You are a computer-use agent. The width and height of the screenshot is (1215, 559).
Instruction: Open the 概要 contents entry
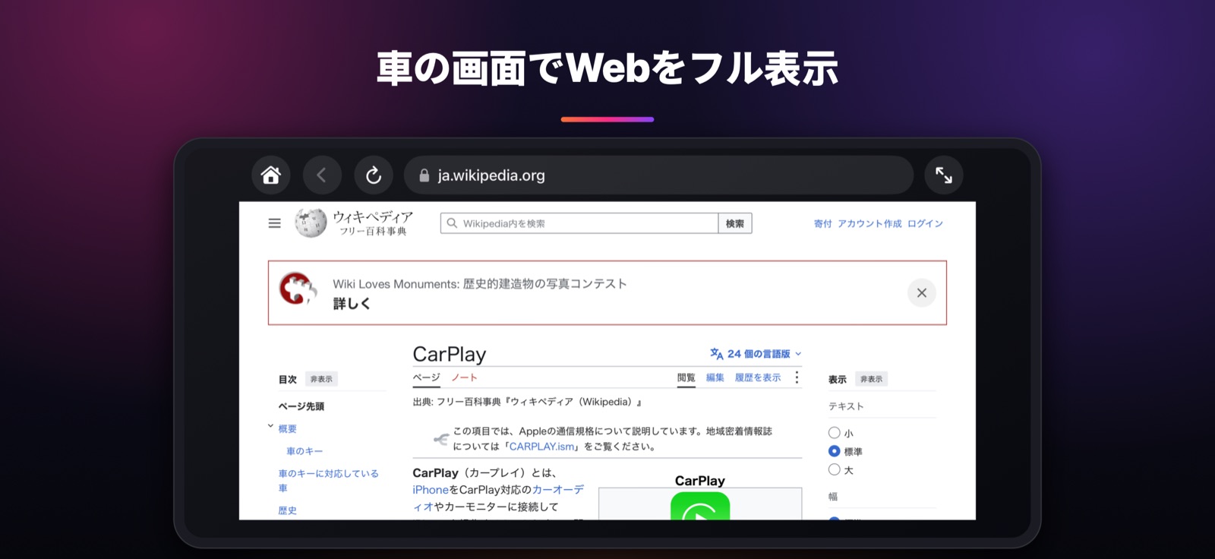point(288,429)
